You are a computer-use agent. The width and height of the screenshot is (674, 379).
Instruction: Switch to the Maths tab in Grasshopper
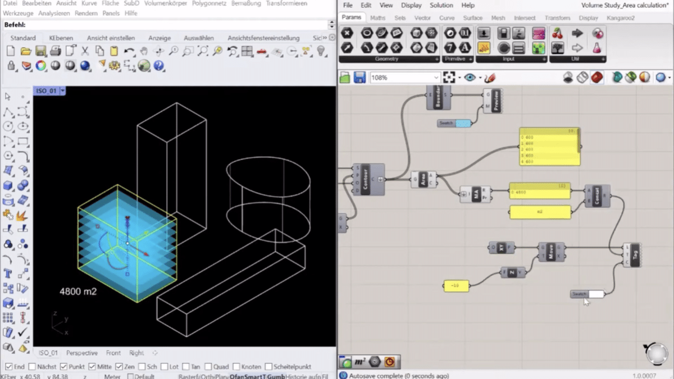378,18
